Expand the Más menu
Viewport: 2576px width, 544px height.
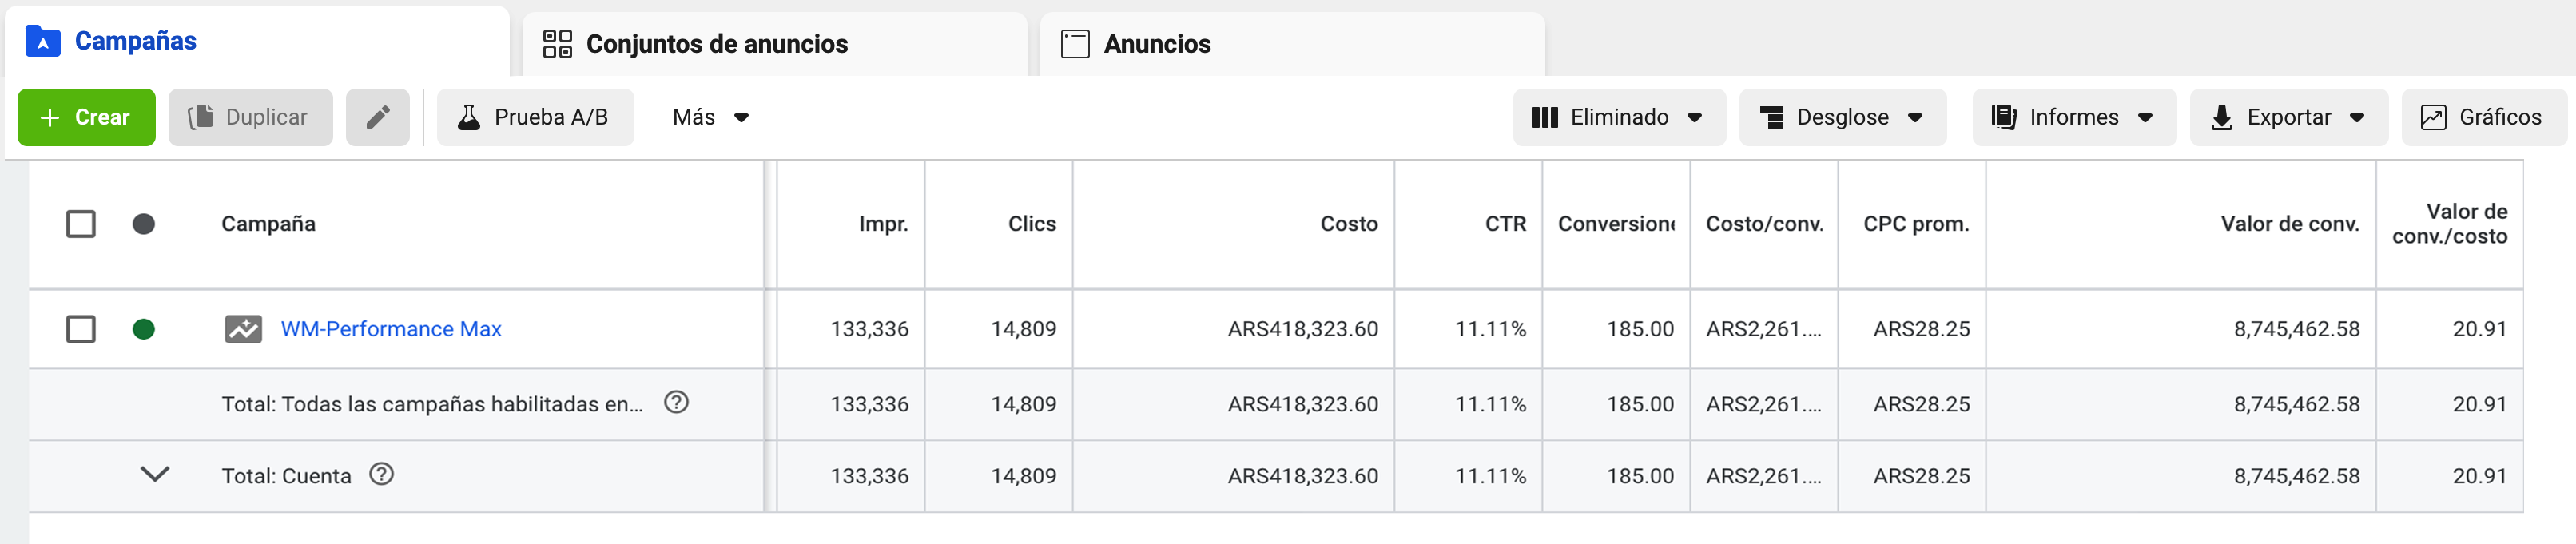(x=710, y=118)
